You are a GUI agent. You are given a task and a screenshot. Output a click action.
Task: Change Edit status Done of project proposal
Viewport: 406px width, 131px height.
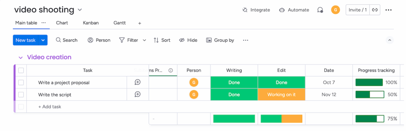pyautogui.click(x=281, y=82)
